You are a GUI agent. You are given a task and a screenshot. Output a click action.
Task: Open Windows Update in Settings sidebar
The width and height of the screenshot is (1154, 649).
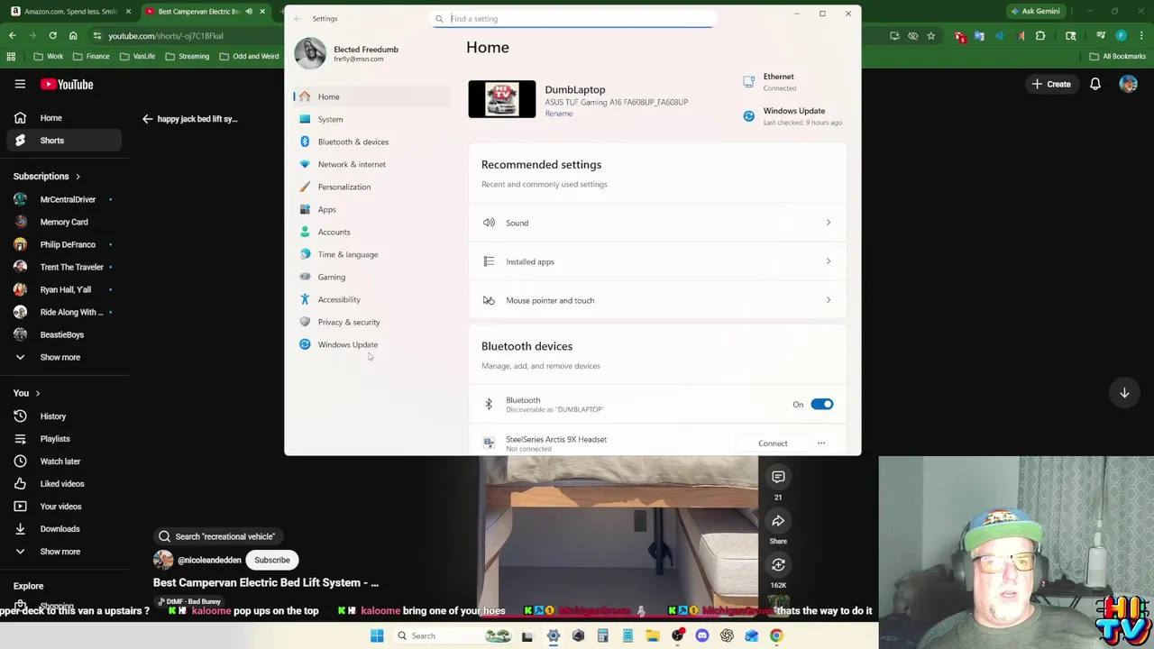pyautogui.click(x=371, y=344)
